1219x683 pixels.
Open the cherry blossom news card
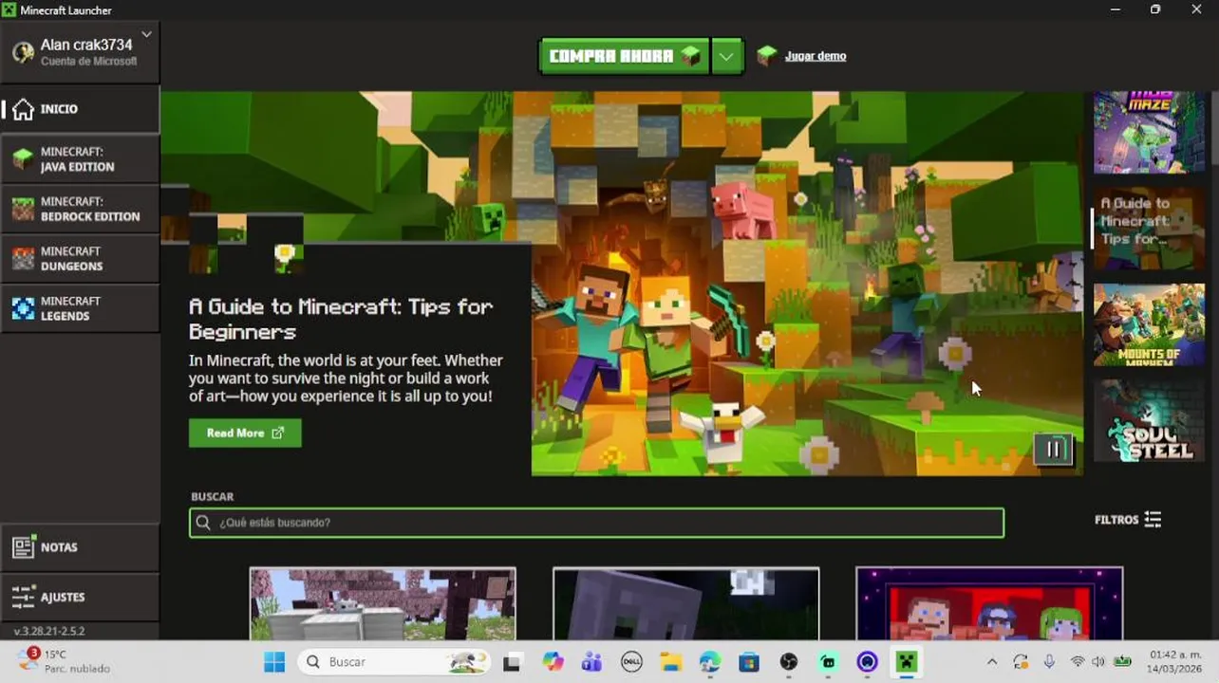tap(383, 604)
